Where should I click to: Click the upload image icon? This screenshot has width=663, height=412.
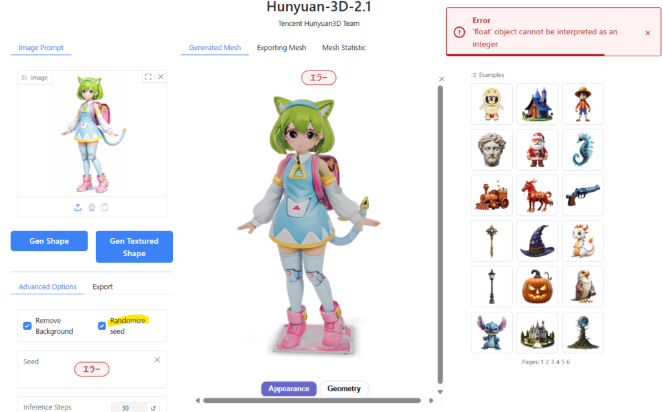click(78, 208)
